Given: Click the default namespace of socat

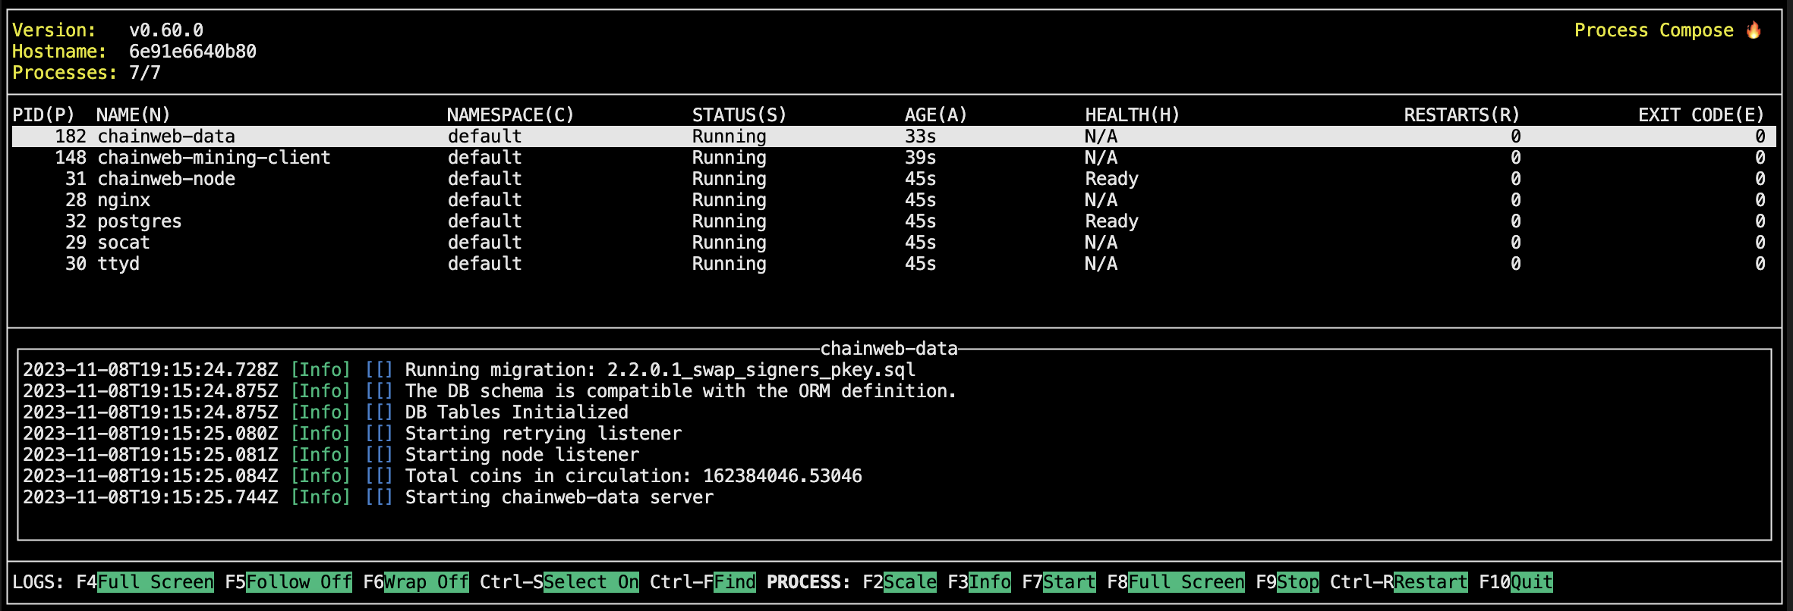Looking at the screenshot, I should coord(484,243).
